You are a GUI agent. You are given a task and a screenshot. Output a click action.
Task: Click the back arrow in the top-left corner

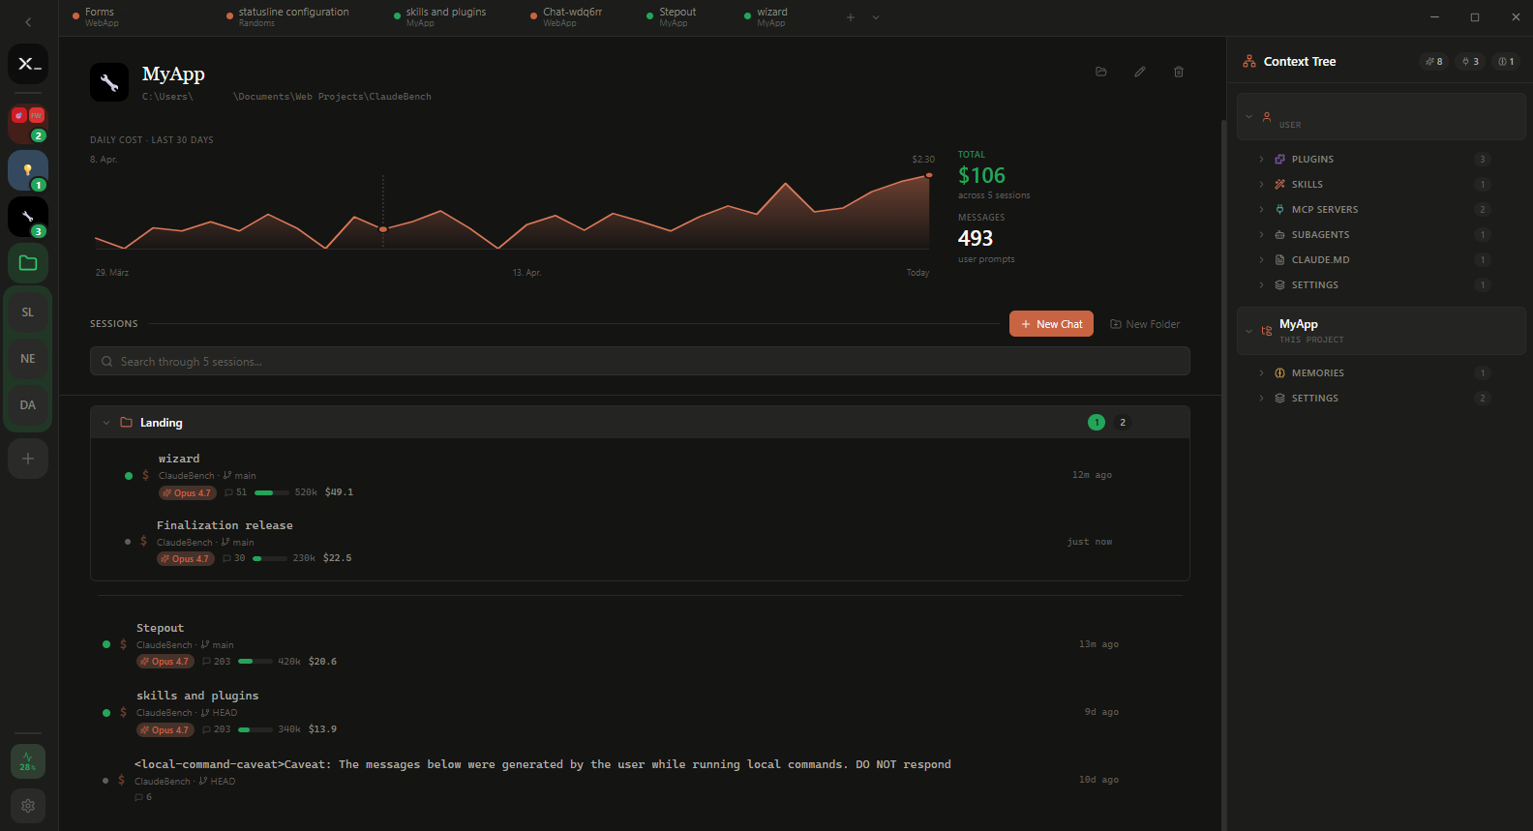[x=28, y=21]
